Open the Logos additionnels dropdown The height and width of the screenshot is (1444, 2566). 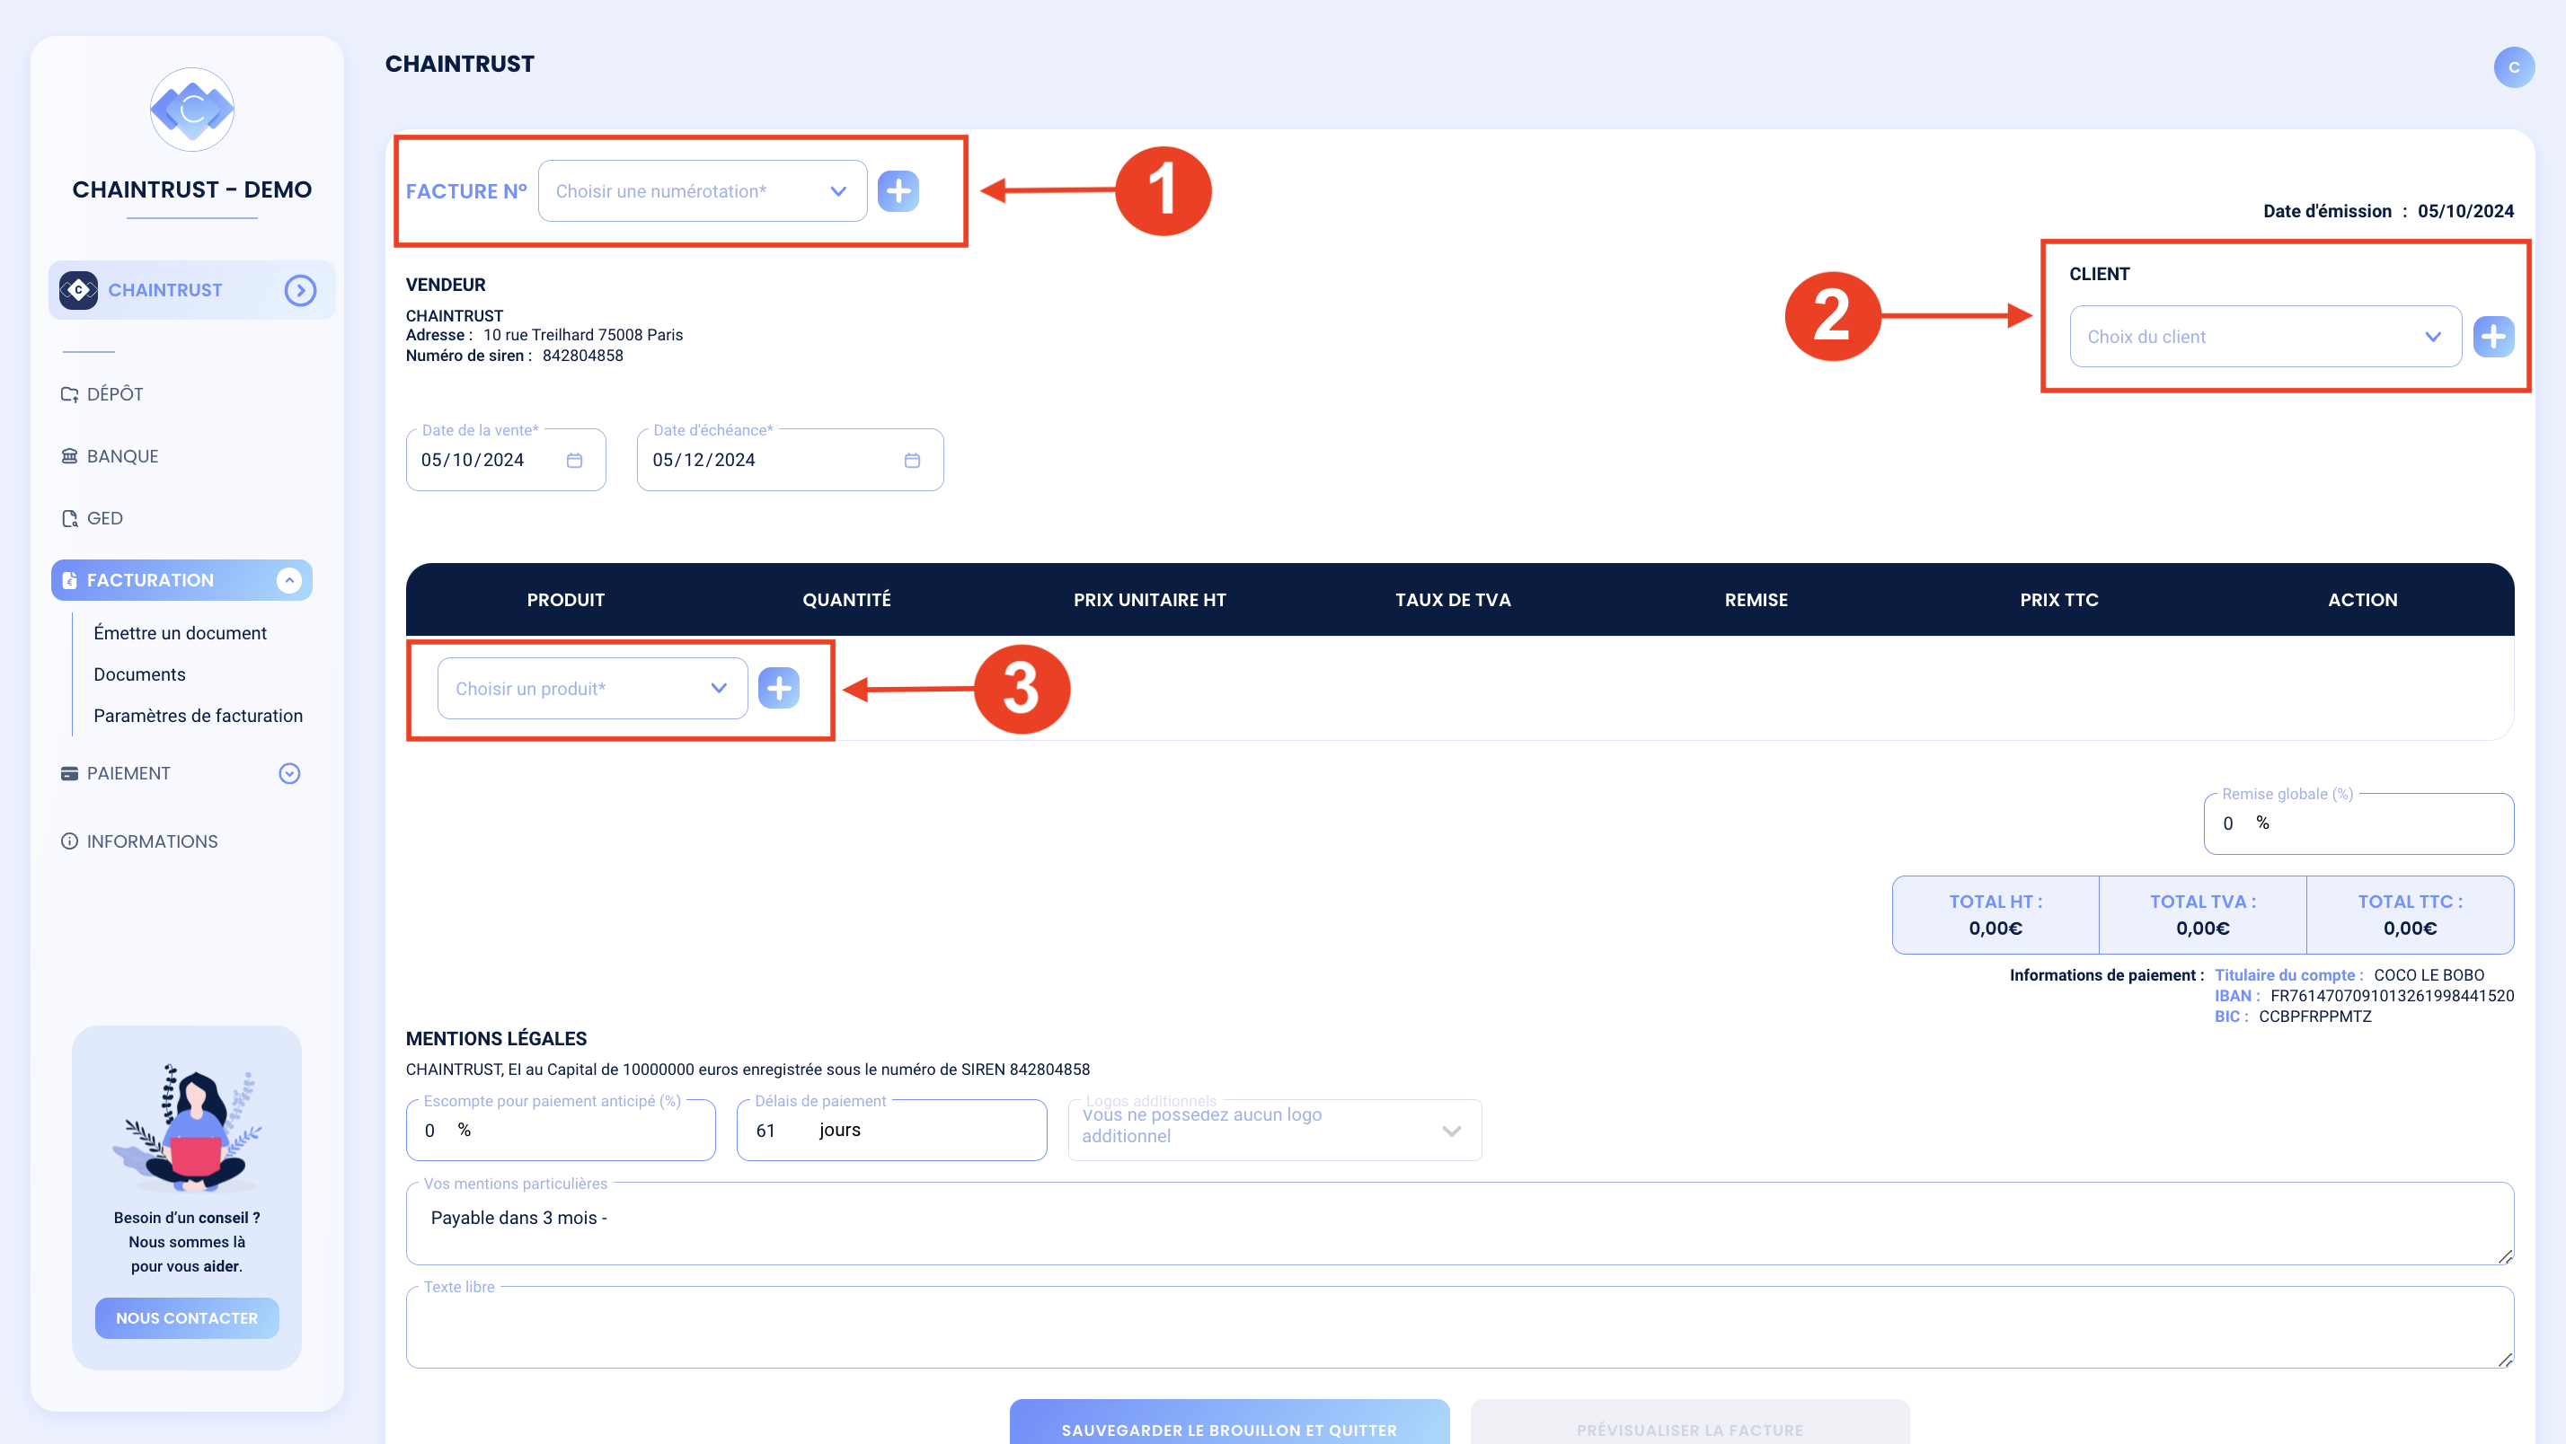pos(1274,1131)
